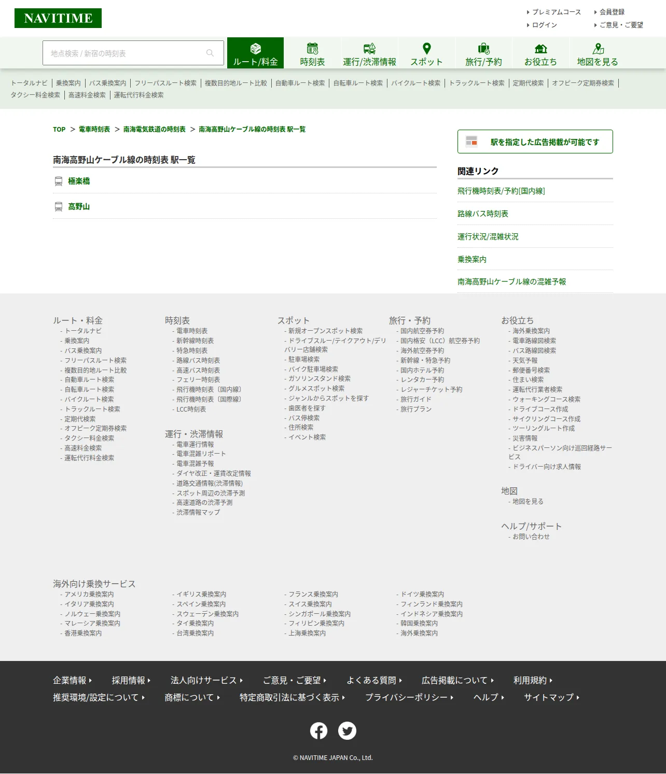Click the train icon beside 高野山

(59, 207)
